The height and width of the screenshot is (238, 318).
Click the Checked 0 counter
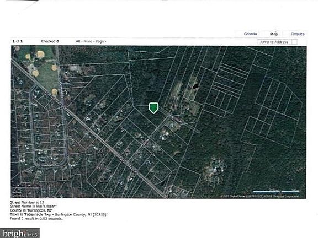tap(50, 41)
